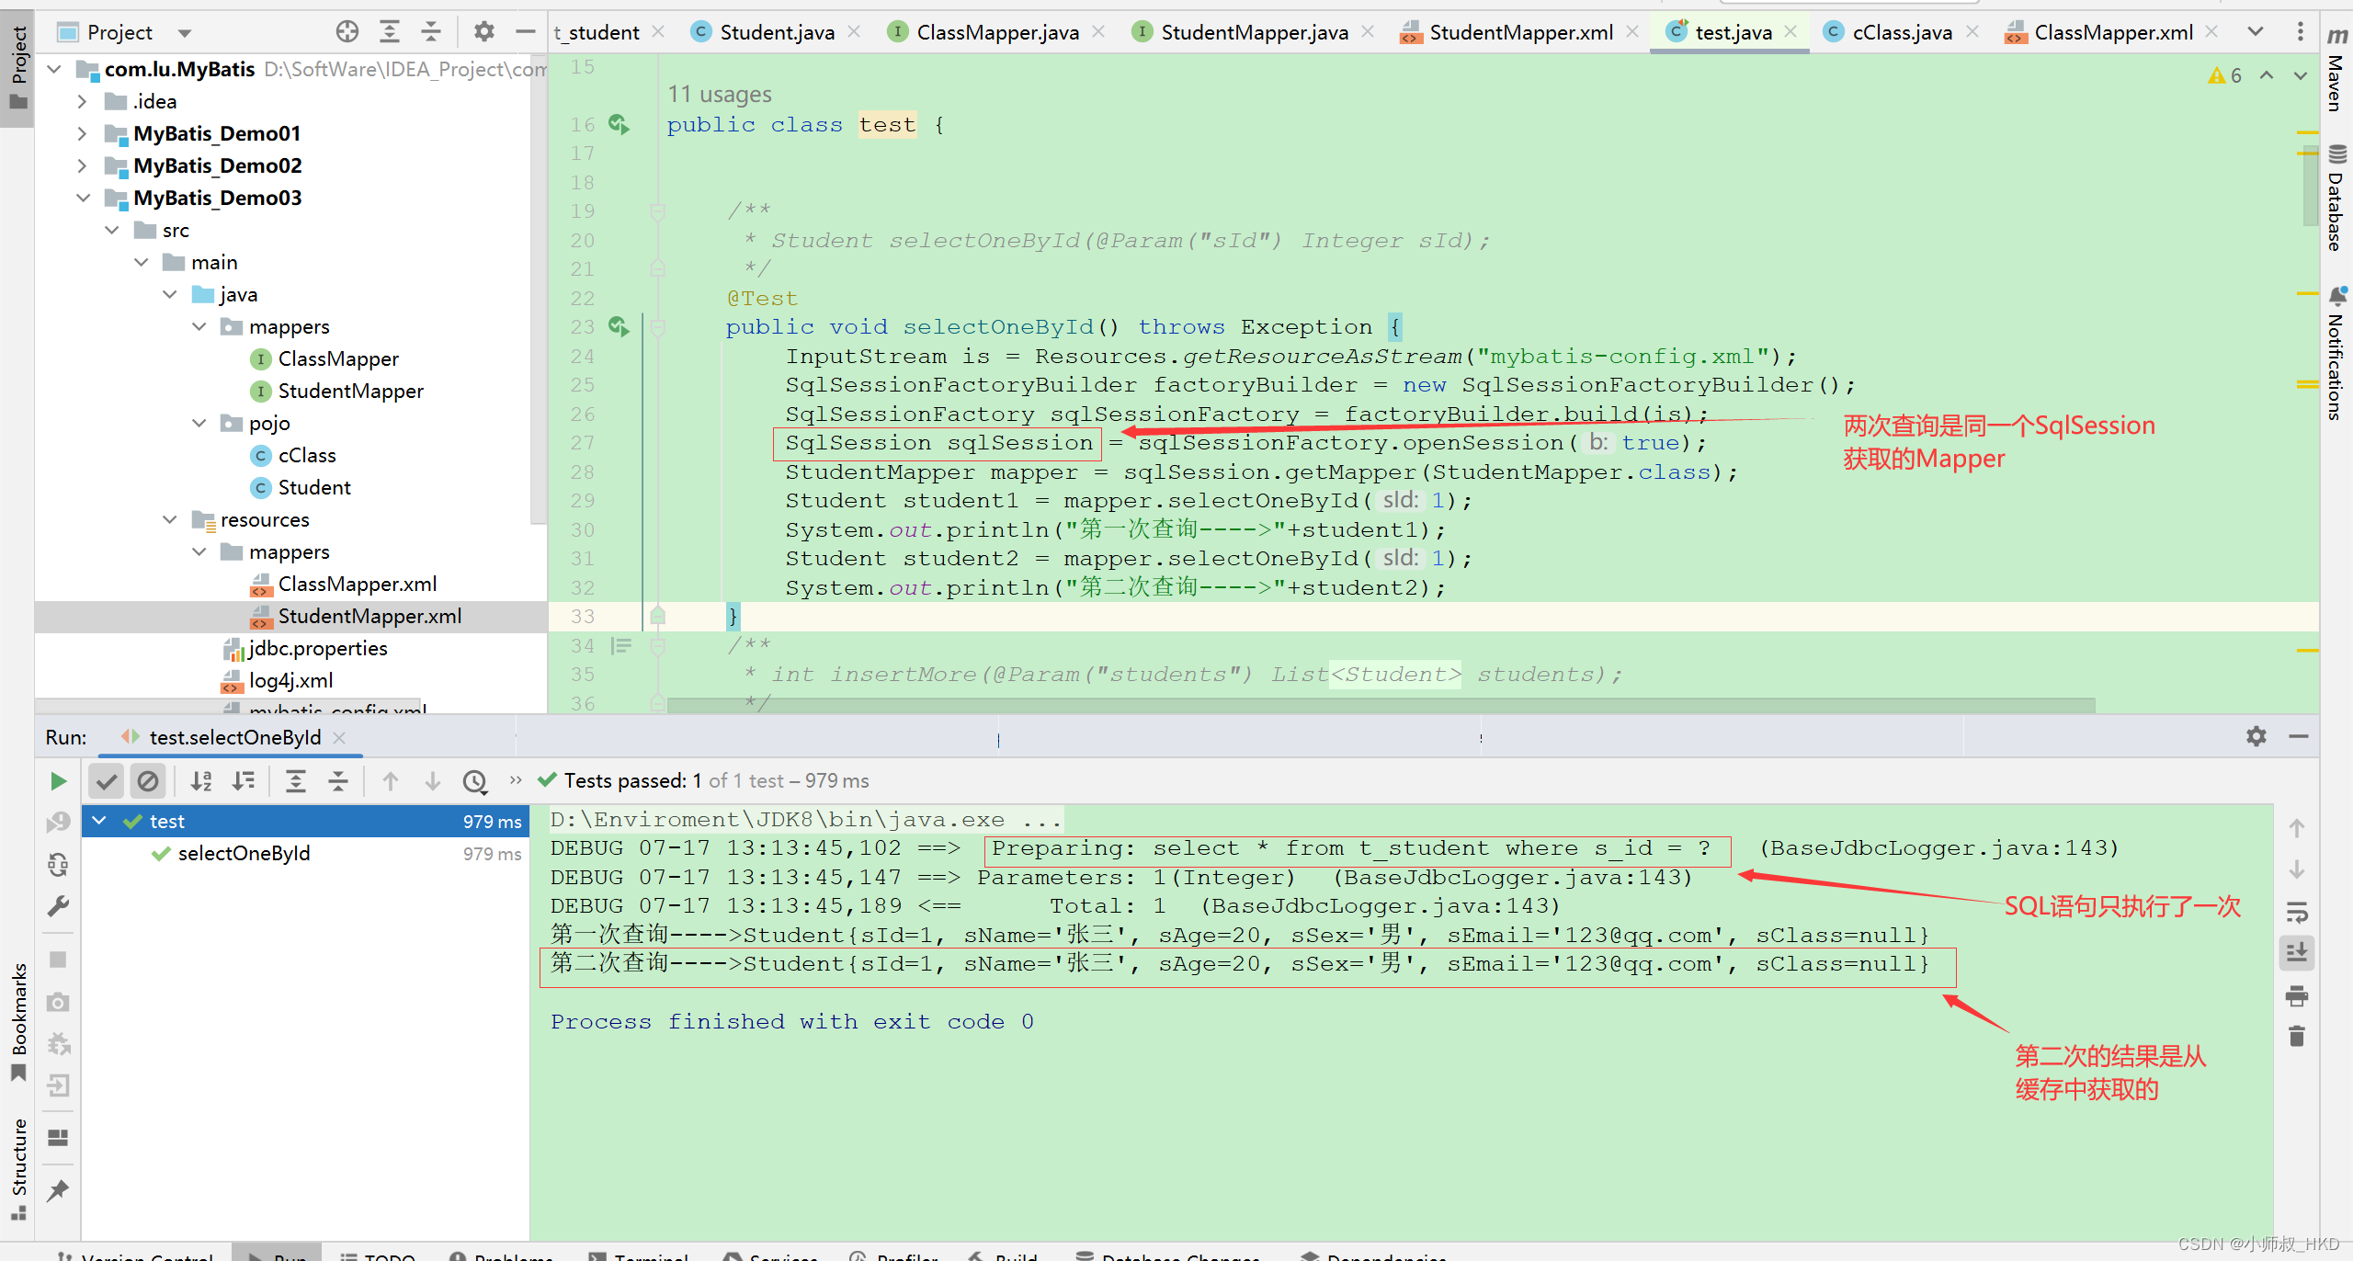Collapse the src folder
2353x1261 pixels.
[112, 230]
